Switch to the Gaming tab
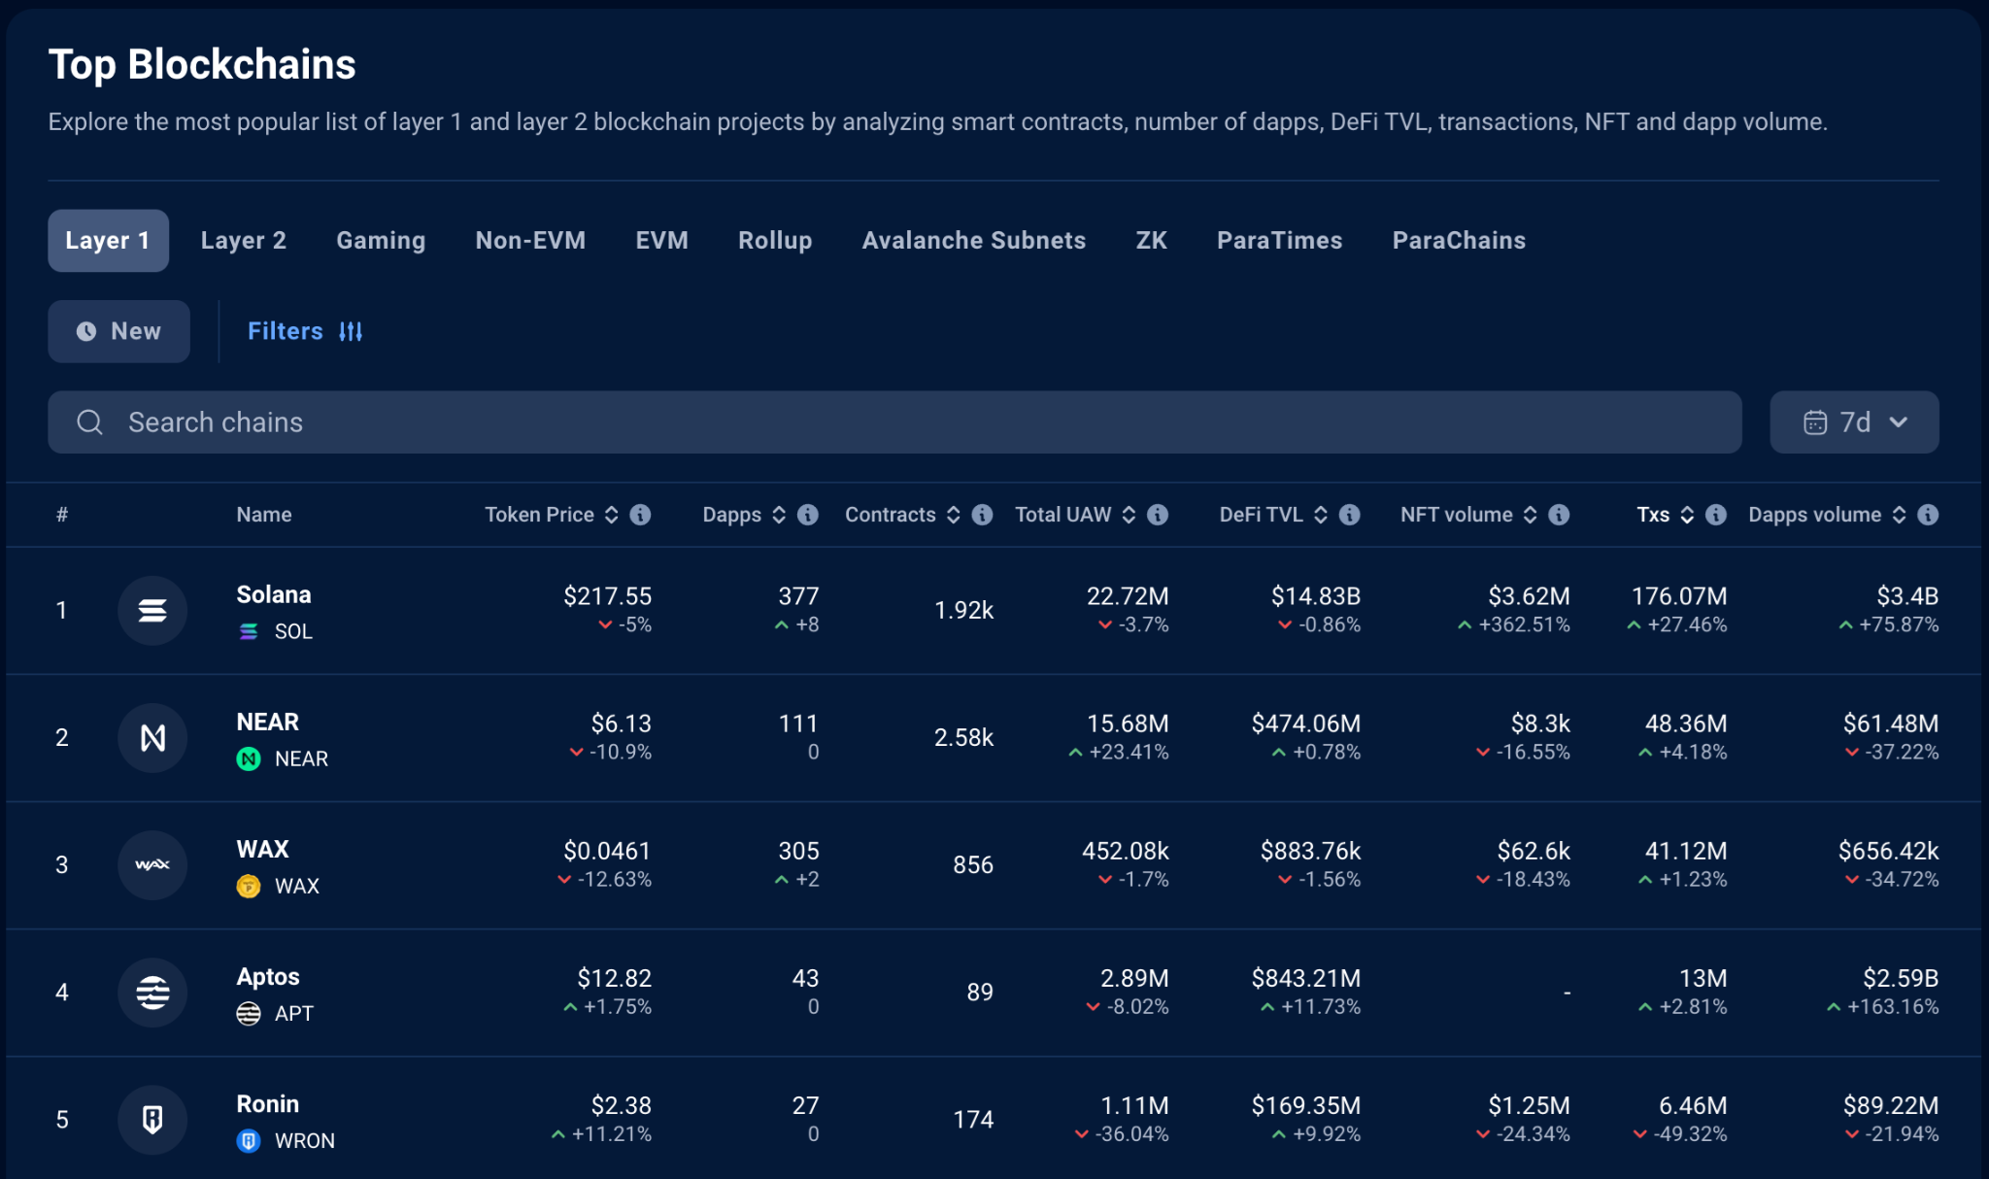The height and width of the screenshot is (1179, 1989). coord(381,241)
